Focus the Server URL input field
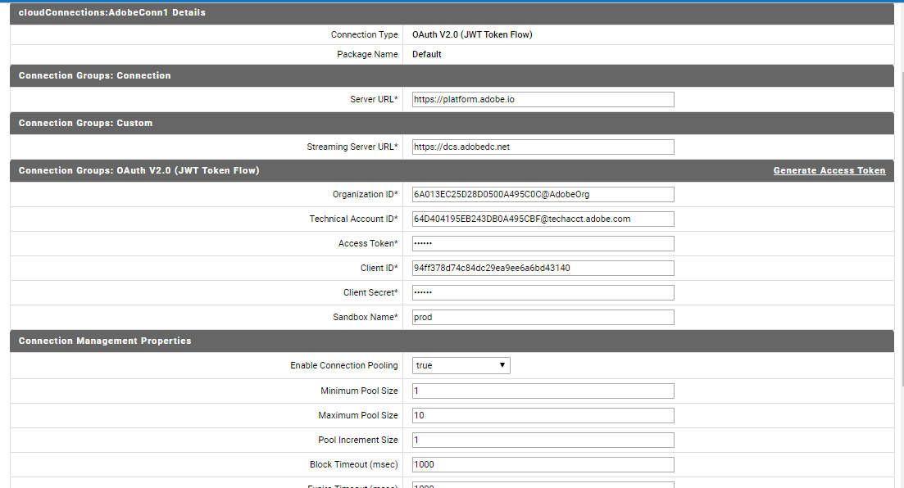904x488 pixels. tap(543, 99)
